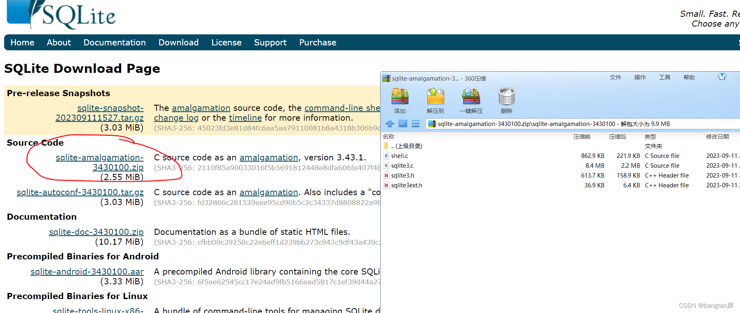Open Documentation in SQLite nav bar
The image size is (740, 313).
coord(115,43)
